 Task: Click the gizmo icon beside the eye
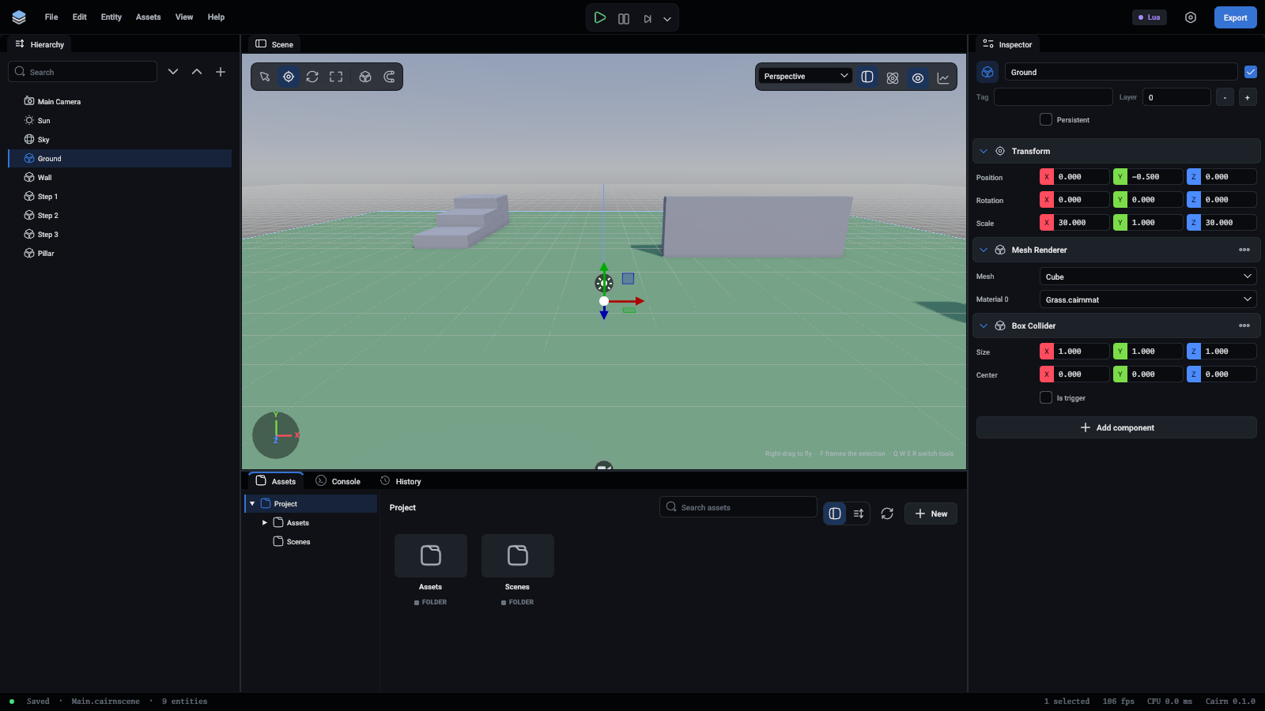(x=893, y=77)
